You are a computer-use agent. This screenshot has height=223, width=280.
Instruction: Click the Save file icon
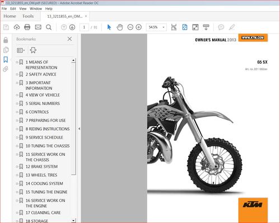tap(6, 27)
